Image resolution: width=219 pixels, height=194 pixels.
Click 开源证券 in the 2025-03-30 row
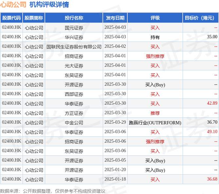[x=74, y=85]
